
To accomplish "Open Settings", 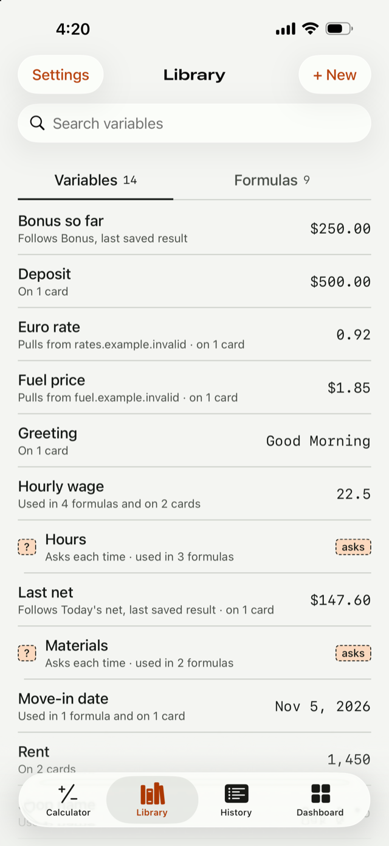I will (61, 75).
